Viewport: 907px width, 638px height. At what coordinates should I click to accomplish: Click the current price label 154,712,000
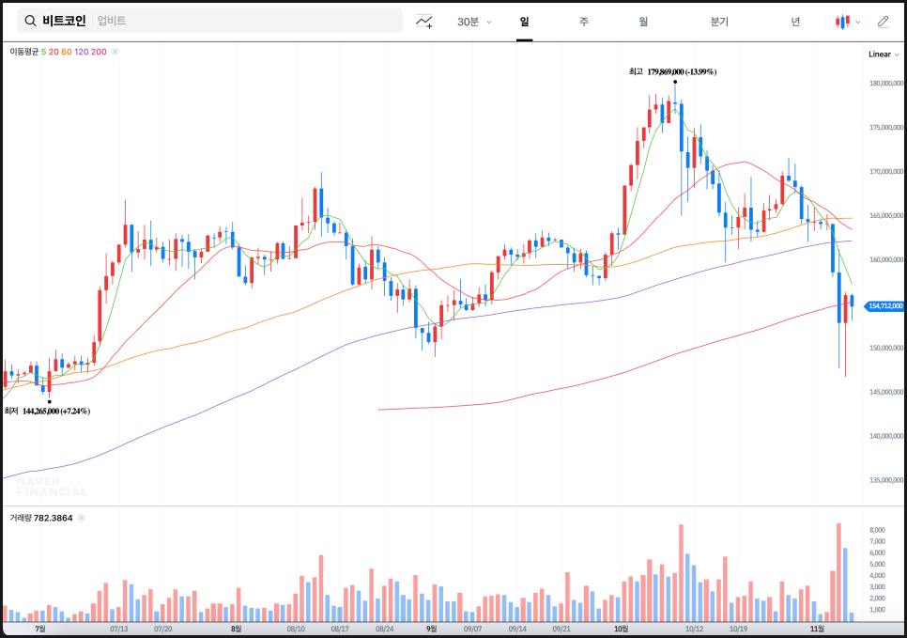[884, 305]
